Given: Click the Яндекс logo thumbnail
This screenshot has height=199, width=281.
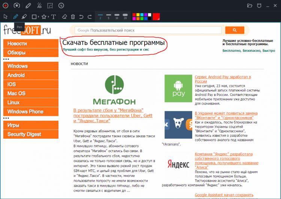Looking at the screenshot, I should 178,164.
